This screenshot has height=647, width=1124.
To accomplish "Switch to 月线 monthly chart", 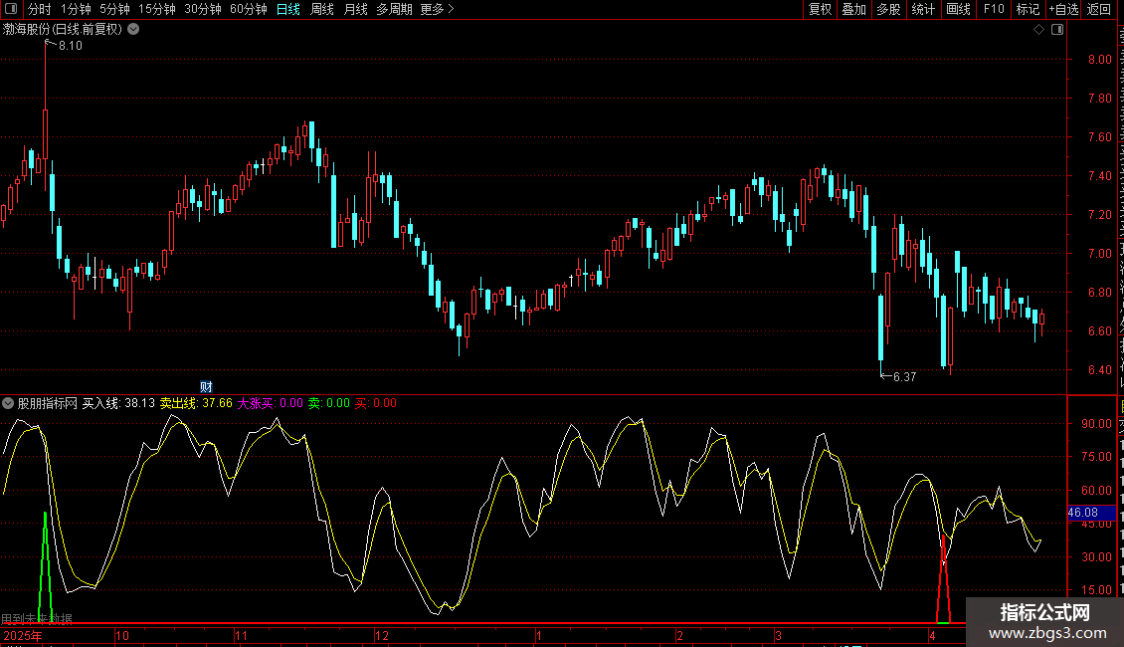I will point(355,9).
